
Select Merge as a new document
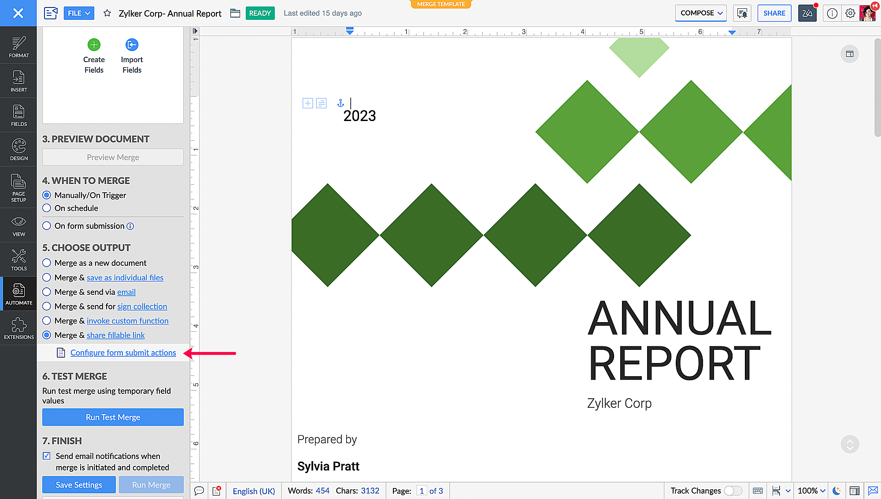(x=47, y=263)
